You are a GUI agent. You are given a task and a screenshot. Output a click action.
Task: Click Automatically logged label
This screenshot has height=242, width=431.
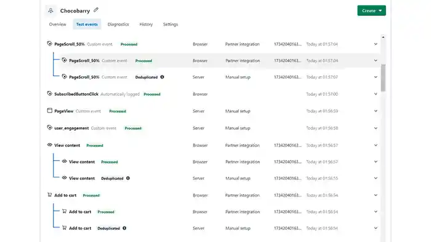[x=120, y=94]
